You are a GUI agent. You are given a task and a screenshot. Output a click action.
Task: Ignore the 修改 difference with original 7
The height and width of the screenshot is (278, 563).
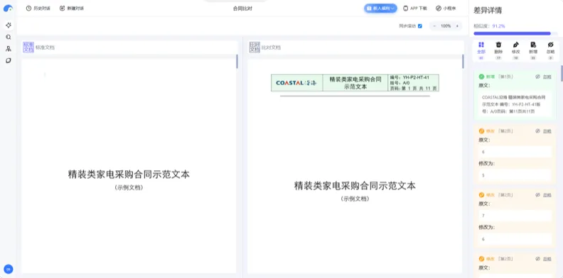pyautogui.click(x=543, y=195)
